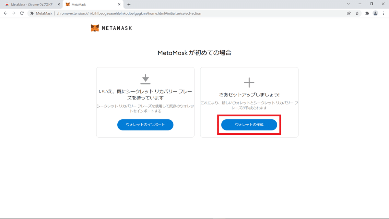The height and width of the screenshot is (219, 389).
Task: Open a new tab with the plus button
Action: click(129, 5)
